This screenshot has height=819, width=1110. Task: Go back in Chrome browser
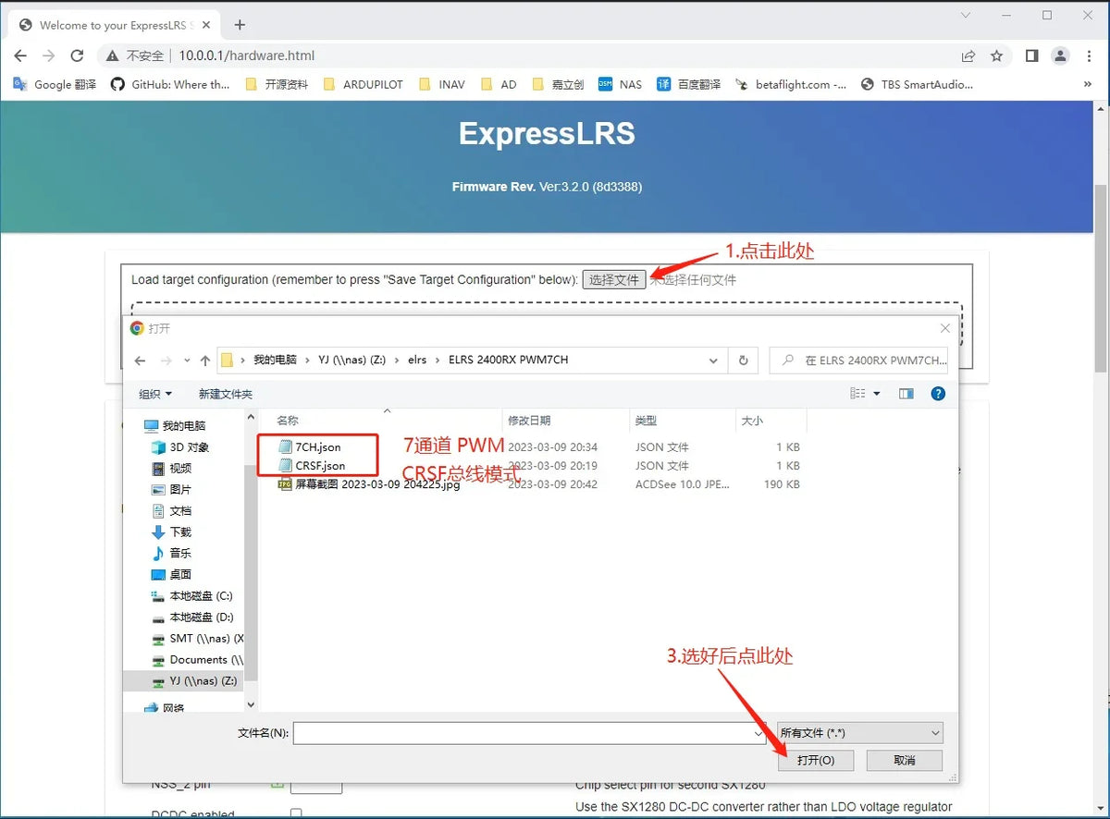(20, 55)
